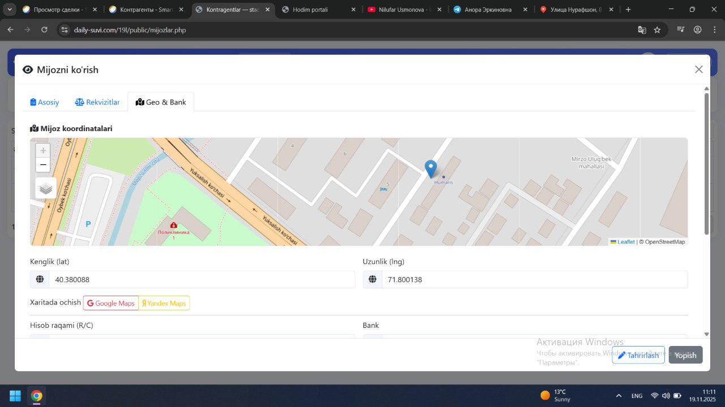The width and height of the screenshot is (725, 407).
Task: Select the Geo & Bank tab
Action: click(161, 102)
